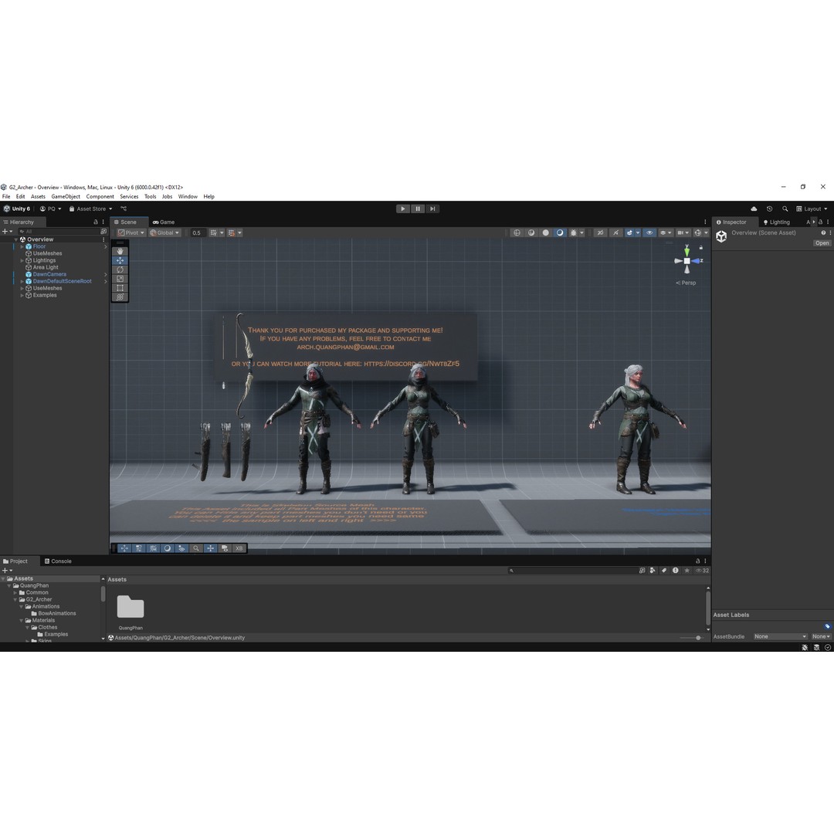The height and width of the screenshot is (834, 834).
Task: Click the Open button in Inspector
Action: tap(822, 243)
